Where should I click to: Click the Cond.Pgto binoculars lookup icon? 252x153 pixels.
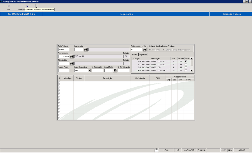click(115, 71)
